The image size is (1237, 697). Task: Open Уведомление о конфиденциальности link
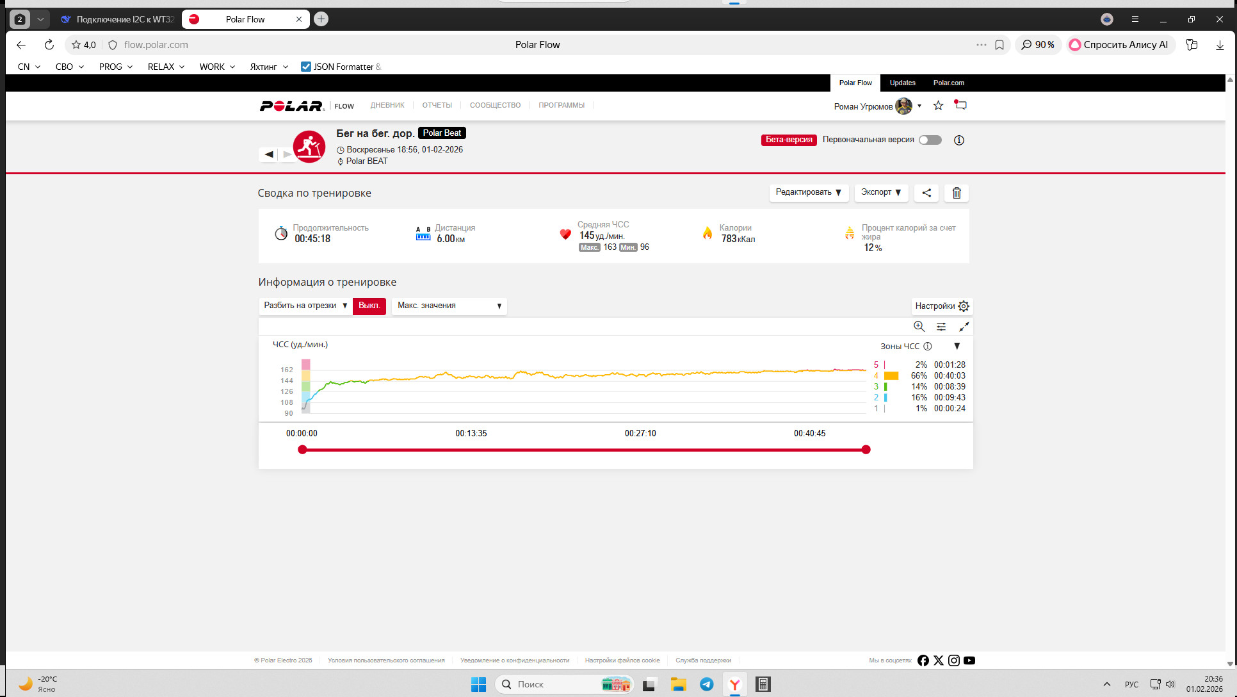(x=515, y=660)
